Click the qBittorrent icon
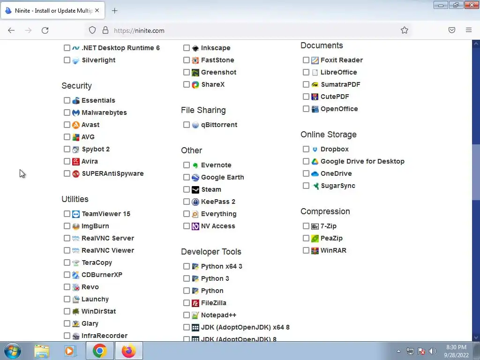The width and height of the screenshot is (480, 360). coord(195,125)
